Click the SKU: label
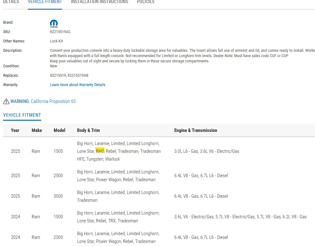This screenshot has width=315, height=247. coord(7,32)
